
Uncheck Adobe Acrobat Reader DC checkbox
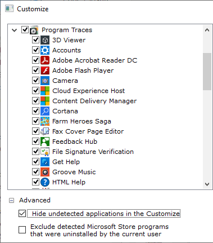(35, 60)
